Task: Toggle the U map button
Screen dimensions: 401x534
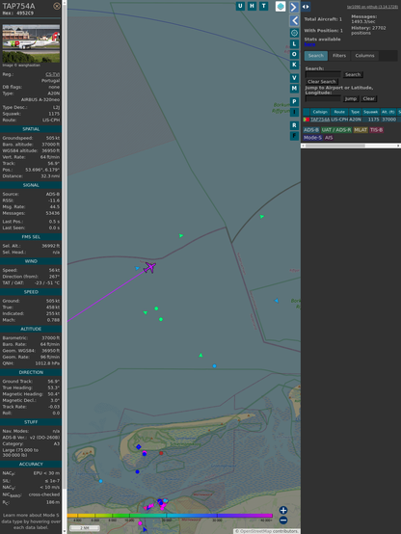Action: [x=240, y=6]
